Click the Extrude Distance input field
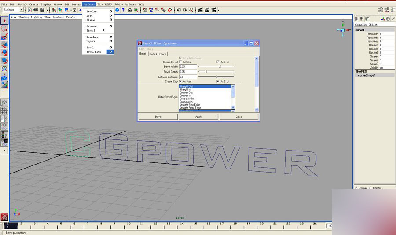 pyautogui.click(x=187, y=77)
